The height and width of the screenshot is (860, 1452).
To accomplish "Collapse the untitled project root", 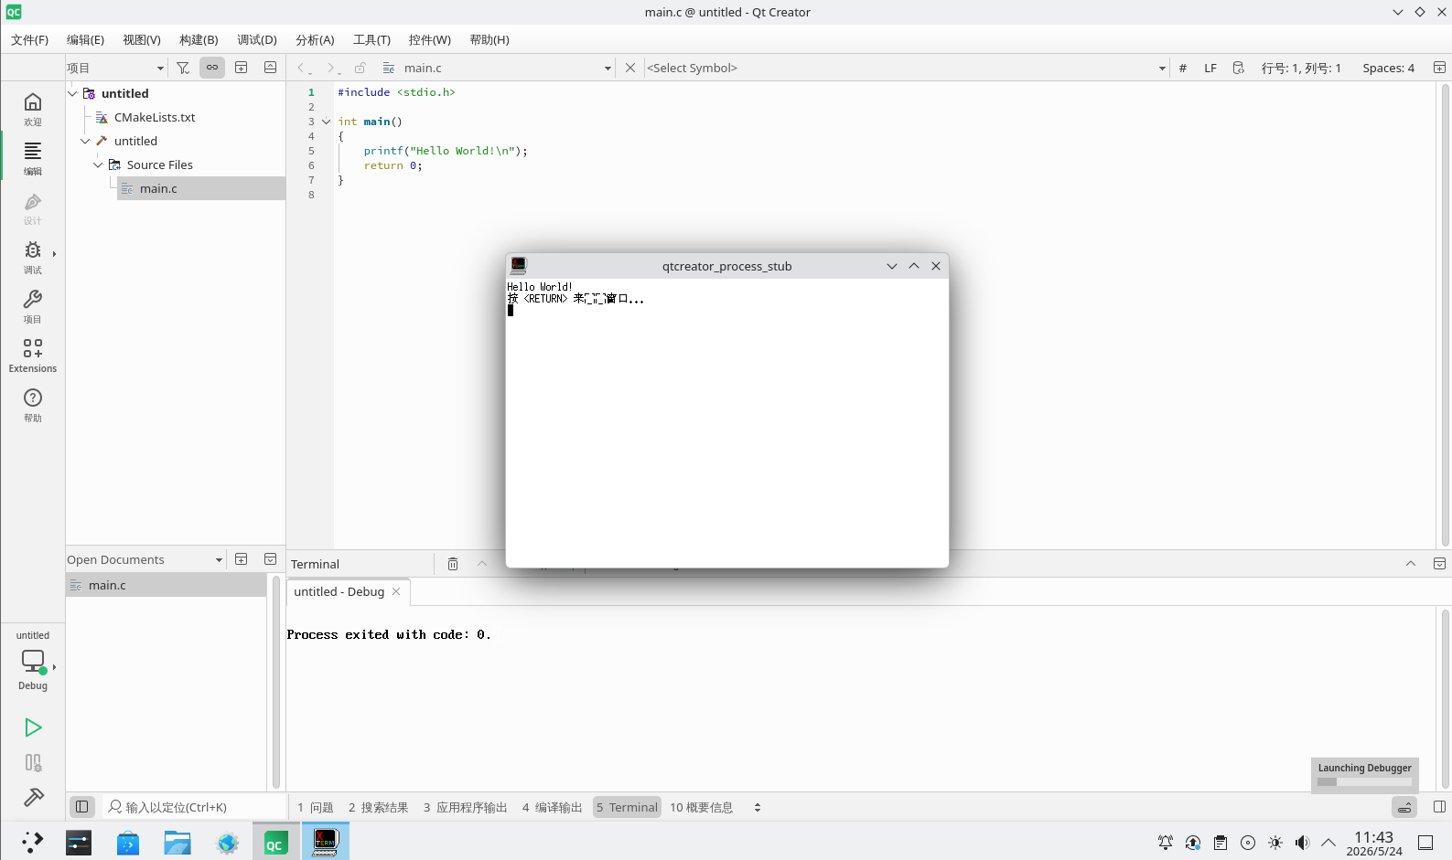I will click(73, 93).
